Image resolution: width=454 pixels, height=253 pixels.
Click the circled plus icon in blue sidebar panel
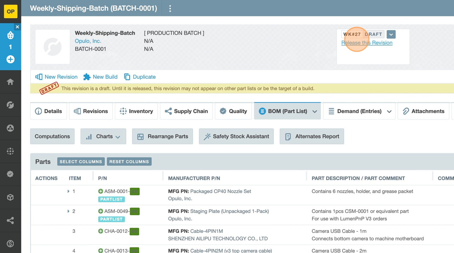tap(10, 59)
